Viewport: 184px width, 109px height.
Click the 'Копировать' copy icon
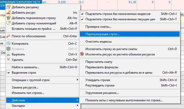8,44
